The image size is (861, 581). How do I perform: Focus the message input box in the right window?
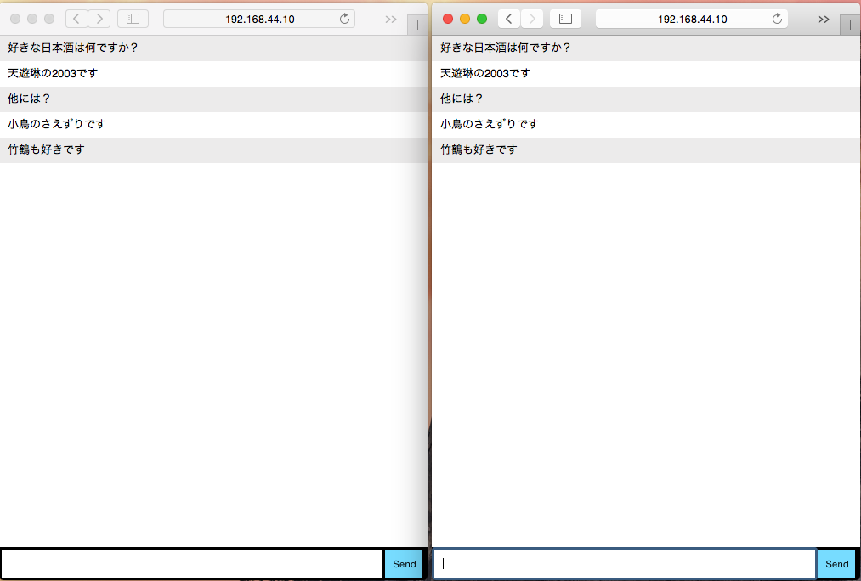[625, 563]
